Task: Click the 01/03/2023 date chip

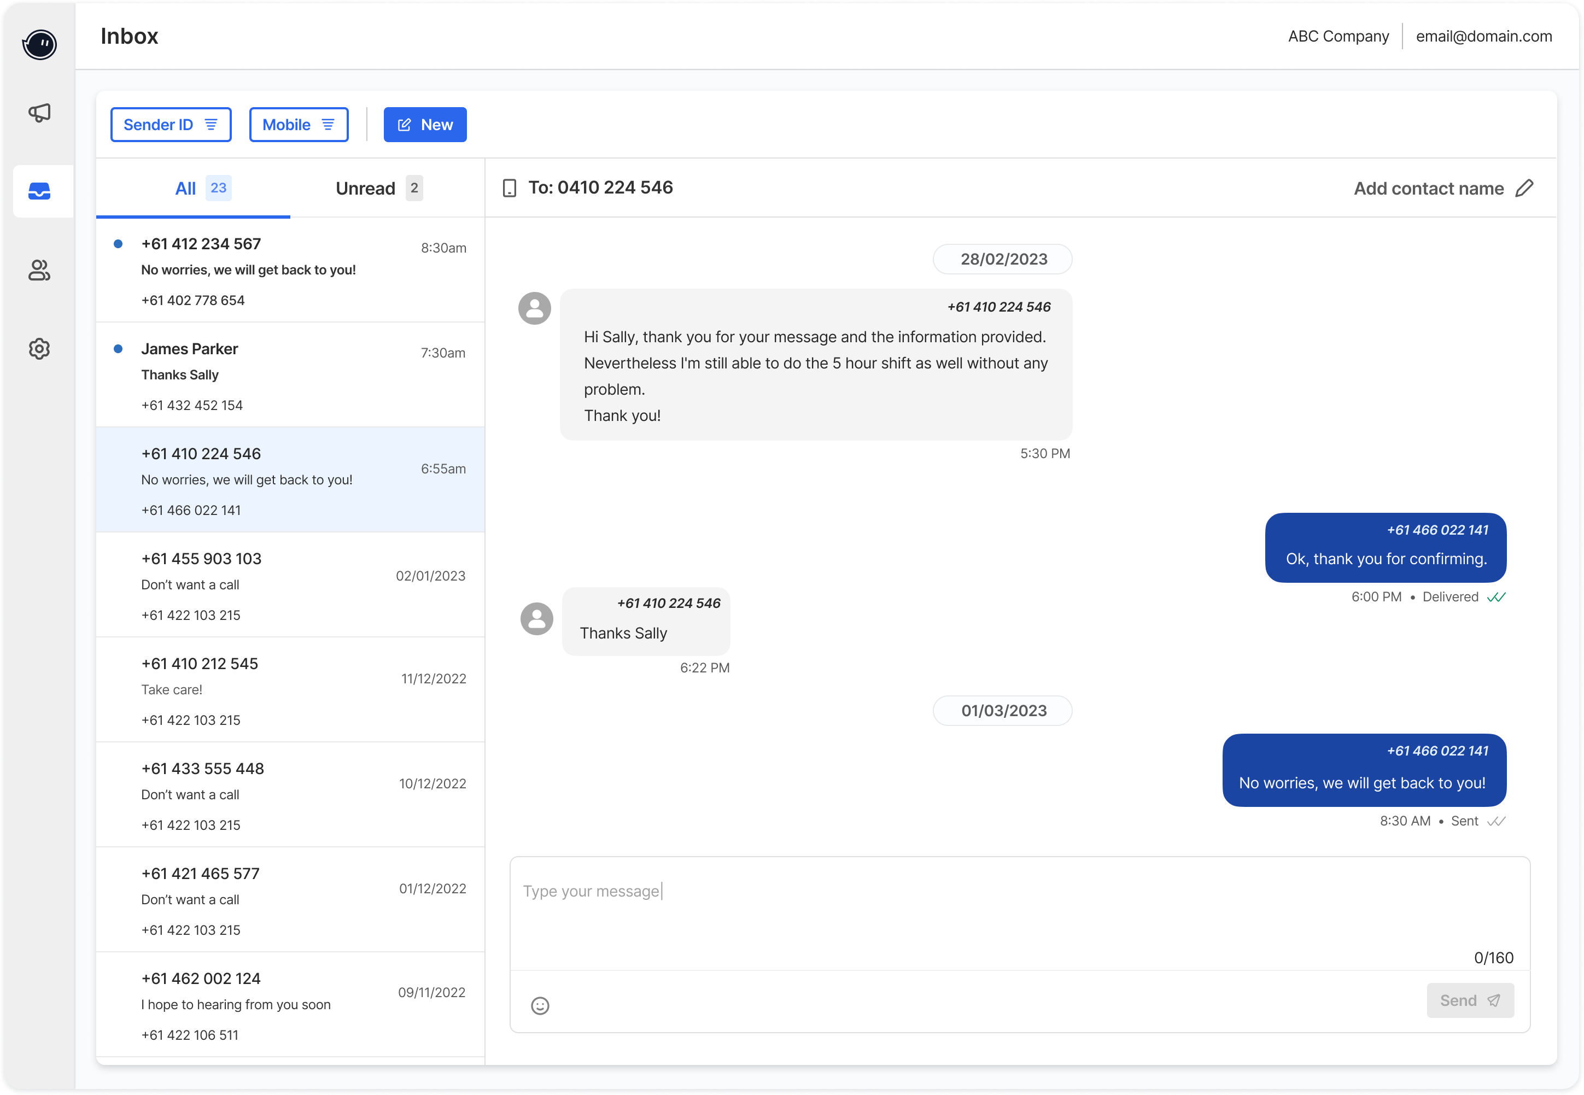Action: click(1002, 711)
